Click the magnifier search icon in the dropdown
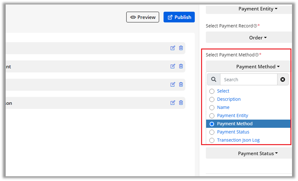Screen dimensions: 298x181 [x=214, y=79]
